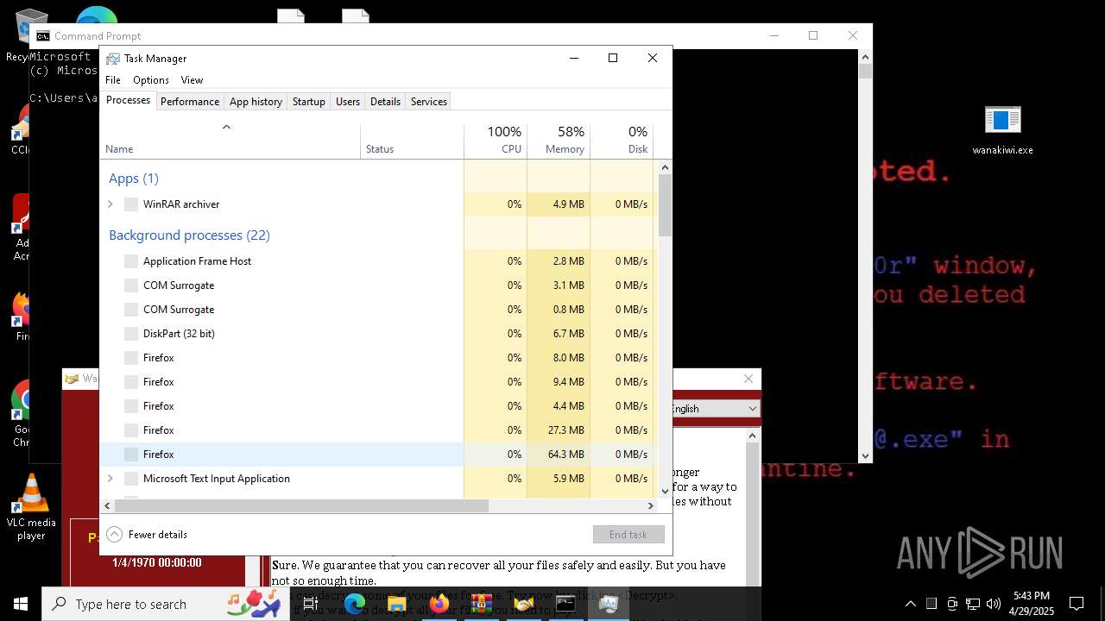Screen dimensions: 1105x621
Task: Switch to the Startup tab
Action: (308, 101)
